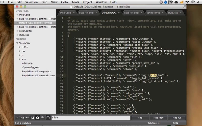
Task: Open SimpleSite.sublime-project file
Action: [36, 71]
